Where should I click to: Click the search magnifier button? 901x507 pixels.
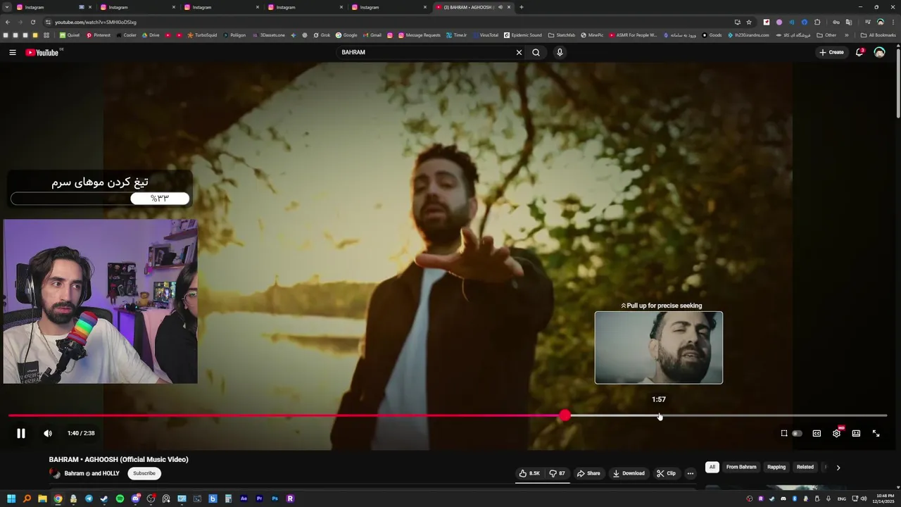pyautogui.click(x=536, y=53)
